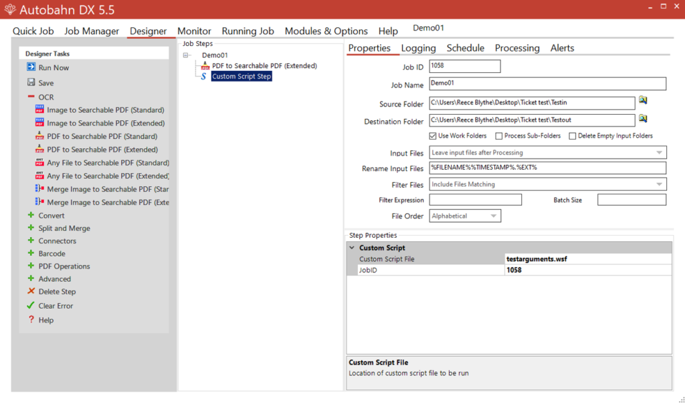The height and width of the screenshot is (404, 685).
Task: Select Image to Searchable PDF (Standard) icon
Action: click(x=39, y=110)
